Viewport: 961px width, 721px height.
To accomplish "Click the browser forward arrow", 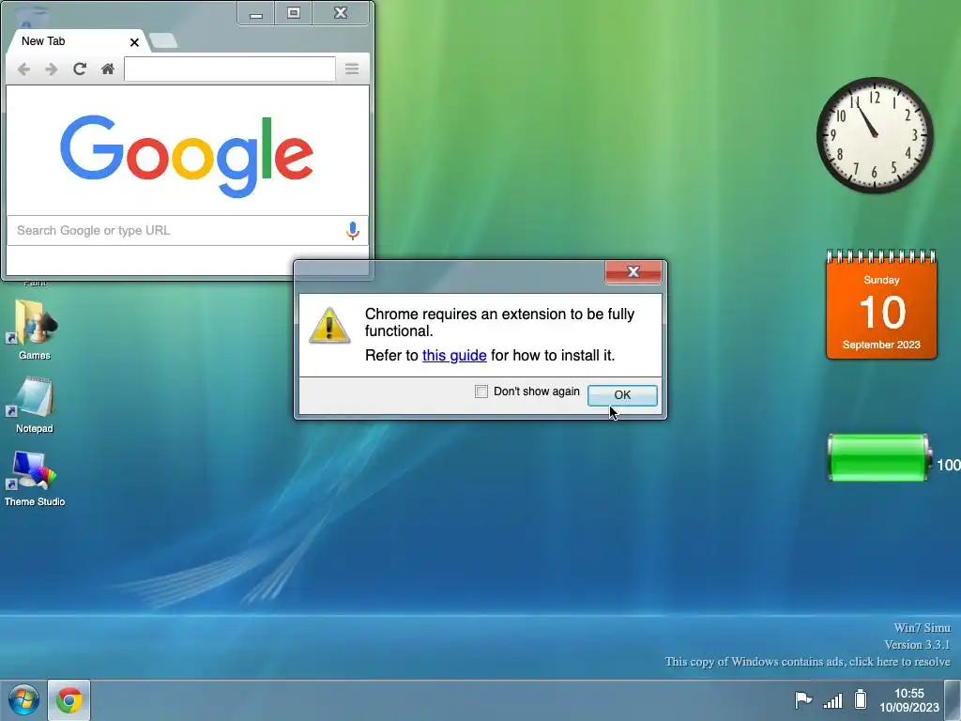I will point(52,69).
